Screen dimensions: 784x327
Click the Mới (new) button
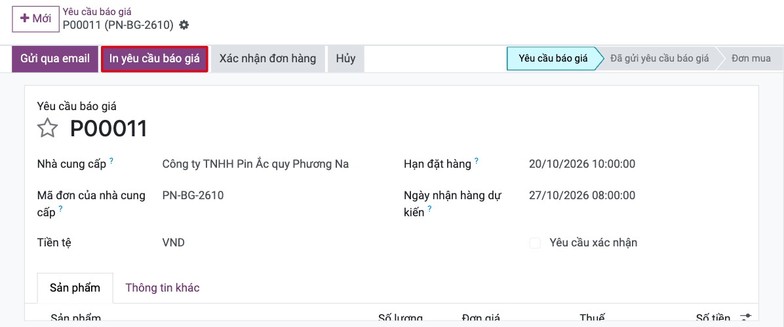point(36,19)
